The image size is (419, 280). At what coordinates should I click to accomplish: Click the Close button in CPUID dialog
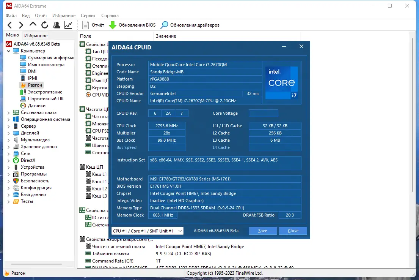click(x=293, y=231)
